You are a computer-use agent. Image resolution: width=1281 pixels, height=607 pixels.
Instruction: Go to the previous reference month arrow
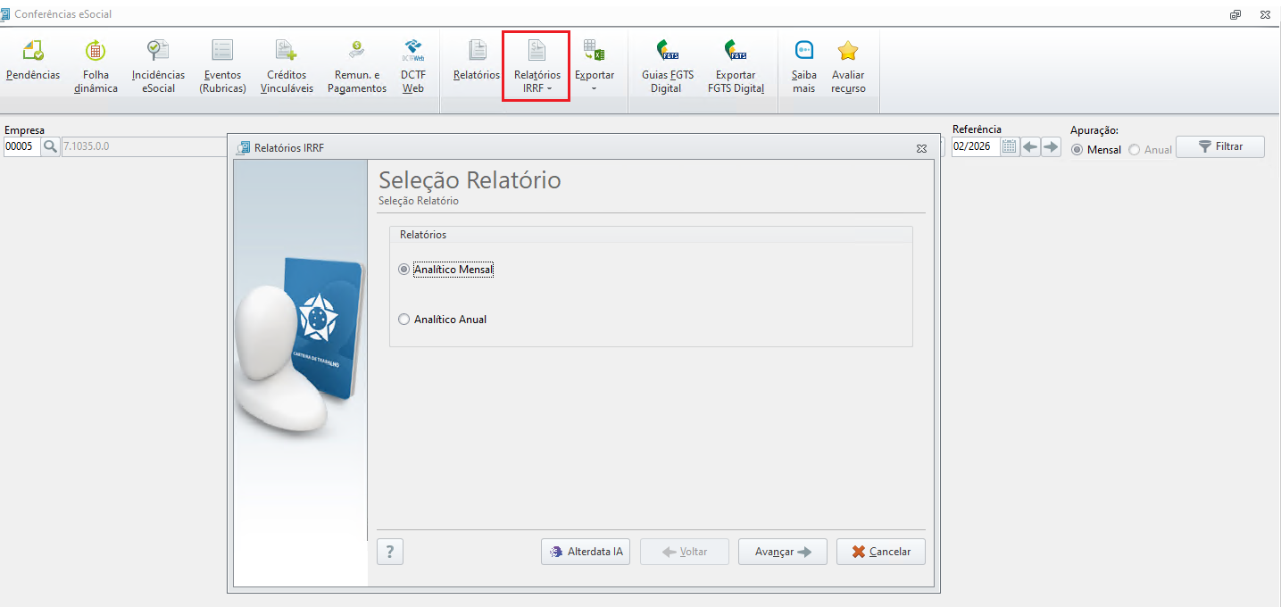pos(1030,147)
